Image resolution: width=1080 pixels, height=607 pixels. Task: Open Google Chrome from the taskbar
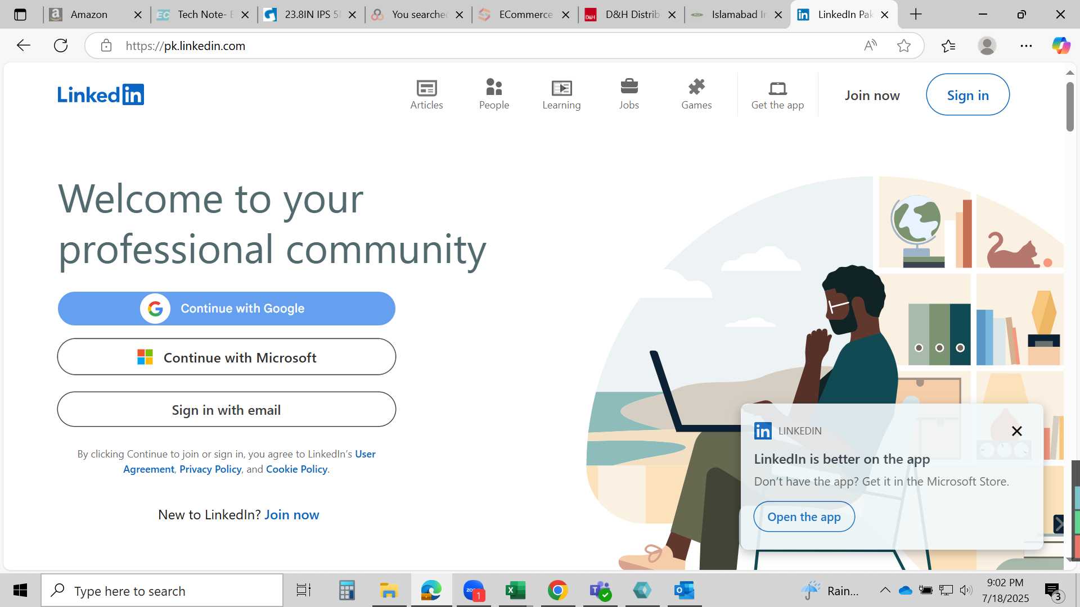[557, 591]
